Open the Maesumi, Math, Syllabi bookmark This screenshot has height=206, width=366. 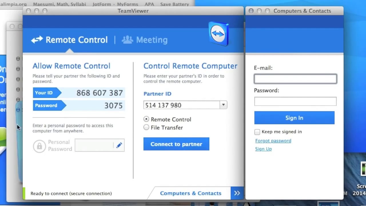pyautogui.click(x=59, y=4)
